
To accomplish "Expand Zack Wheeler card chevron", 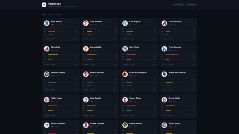I will click(115, 23).
